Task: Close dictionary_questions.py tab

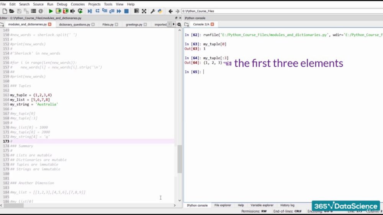Action: click(x=93, y=24)
